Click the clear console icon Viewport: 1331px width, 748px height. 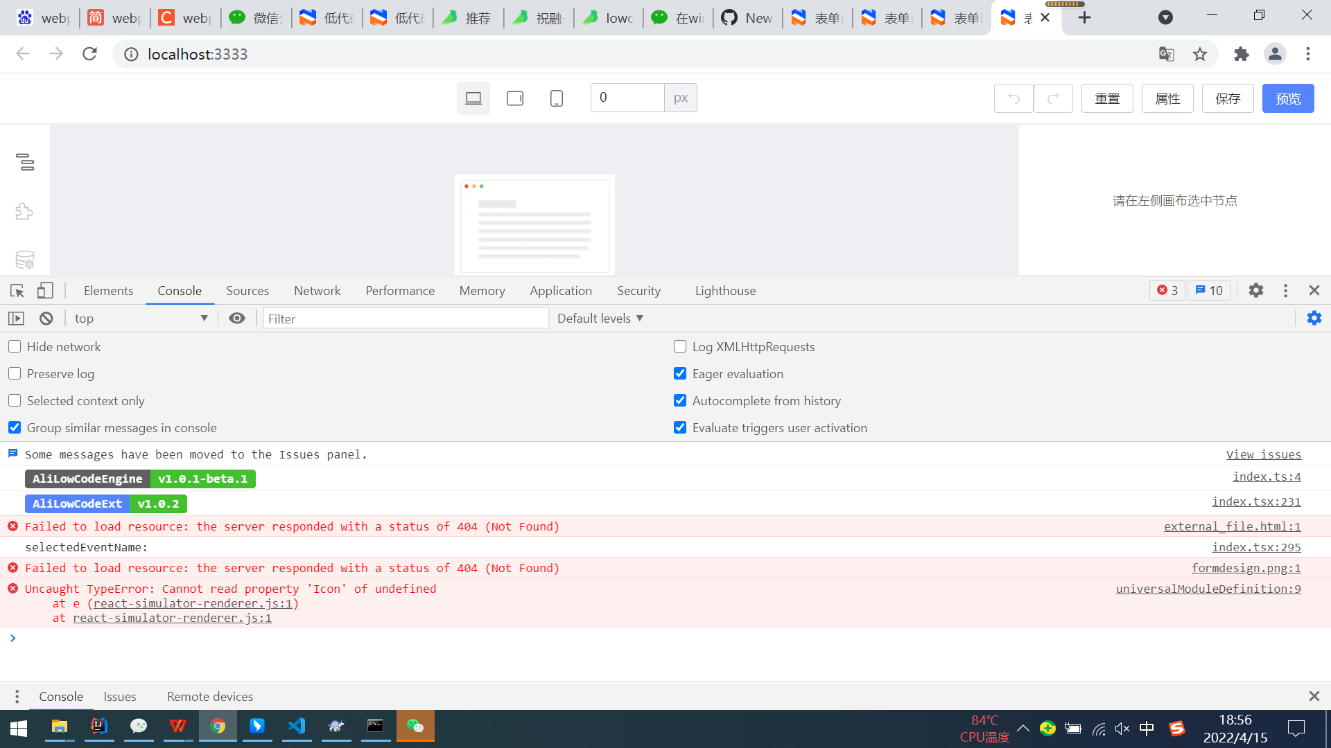[45, 318]
